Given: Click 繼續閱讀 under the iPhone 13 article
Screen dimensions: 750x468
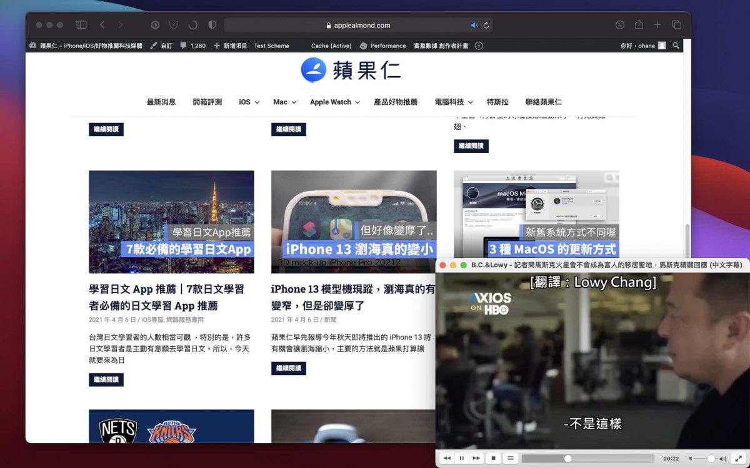Looking at the screenshot, I should point(289,368).
